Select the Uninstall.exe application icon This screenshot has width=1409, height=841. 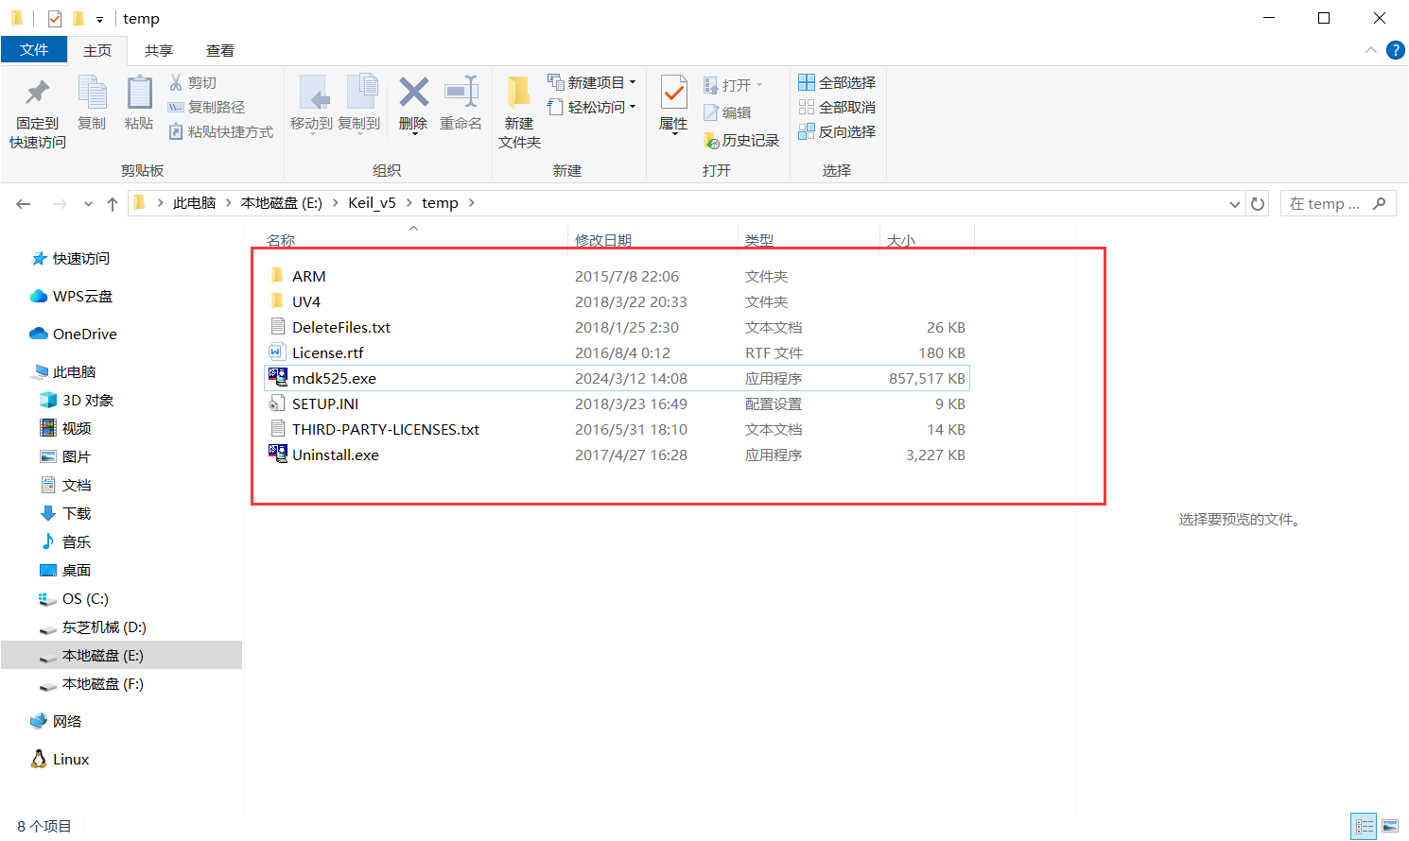278,454
